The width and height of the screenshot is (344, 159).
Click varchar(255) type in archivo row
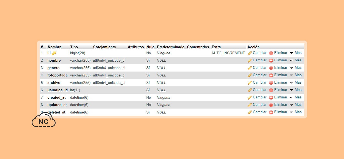(x=80, y=83)
